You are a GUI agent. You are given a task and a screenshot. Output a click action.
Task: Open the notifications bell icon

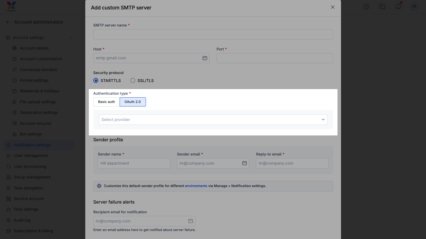pyautogui.click(x=398, y=6)
